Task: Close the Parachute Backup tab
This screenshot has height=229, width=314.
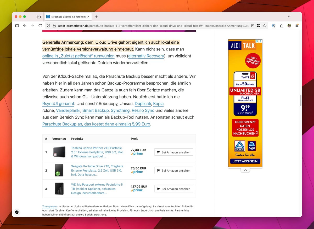Action: pos(88,17)
